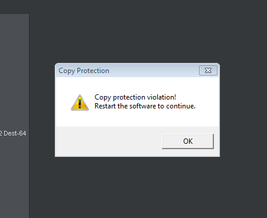Close the Copy Protection dialog with X
Screen dimensions: 267x218
point(208,71)
